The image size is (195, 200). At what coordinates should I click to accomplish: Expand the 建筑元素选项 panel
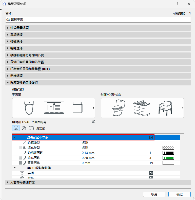point(98,28)
